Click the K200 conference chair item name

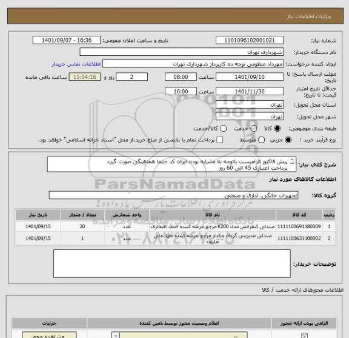(x=213, y=226)
